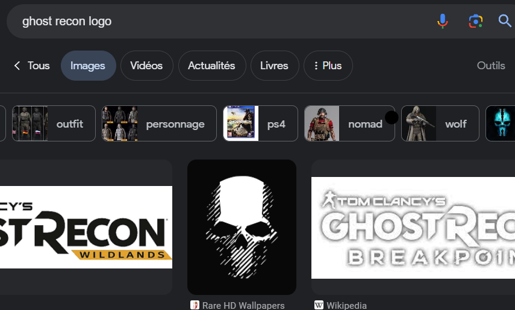Filter results by nomad chip
The height and width of the screenshot is (310, 515).
[349, 123]
